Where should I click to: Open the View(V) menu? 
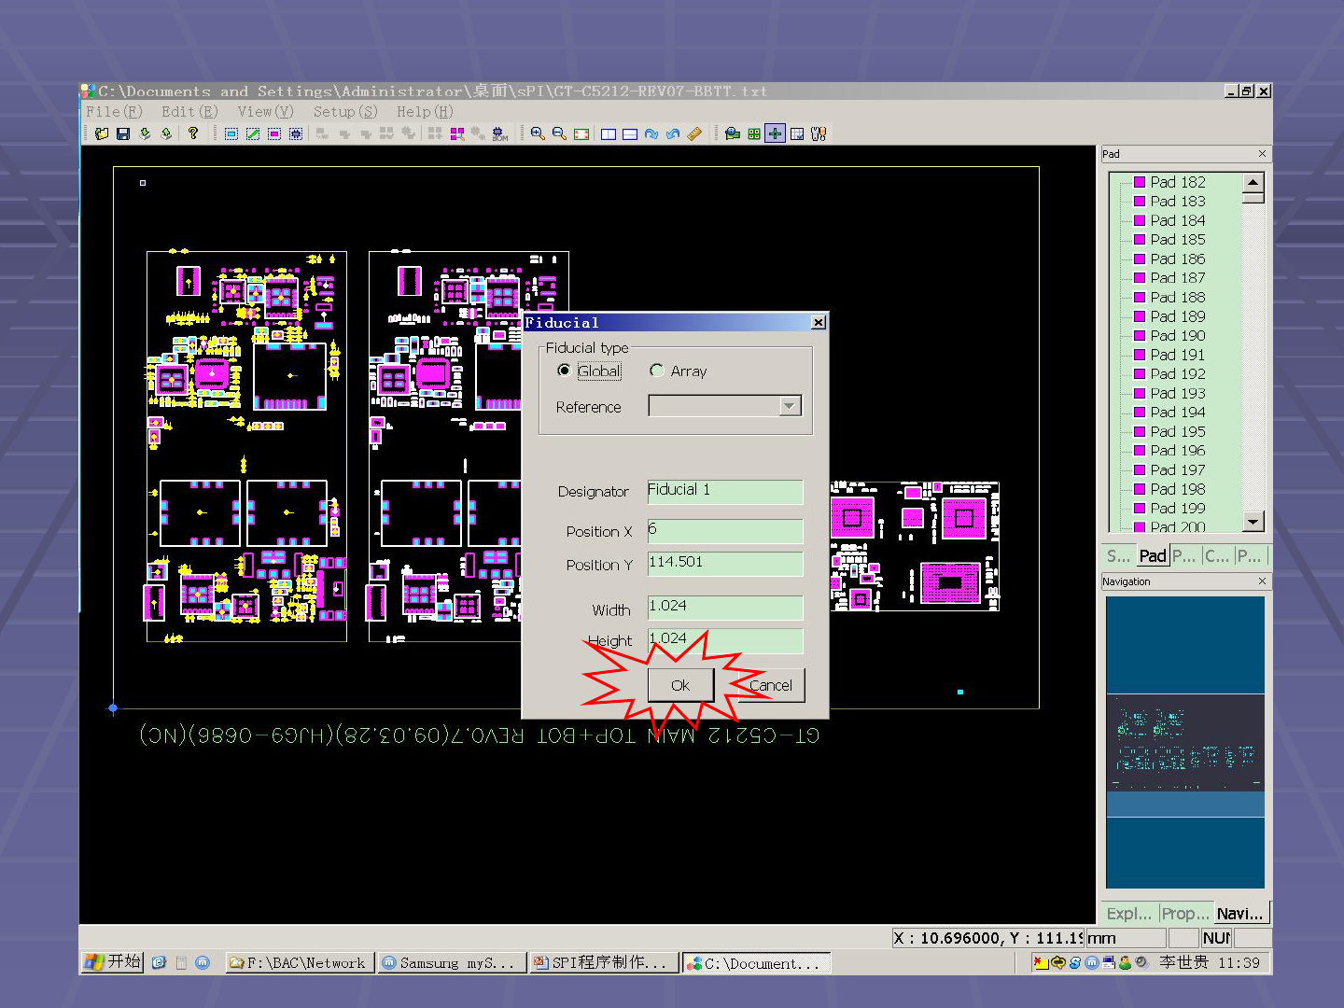265,112
